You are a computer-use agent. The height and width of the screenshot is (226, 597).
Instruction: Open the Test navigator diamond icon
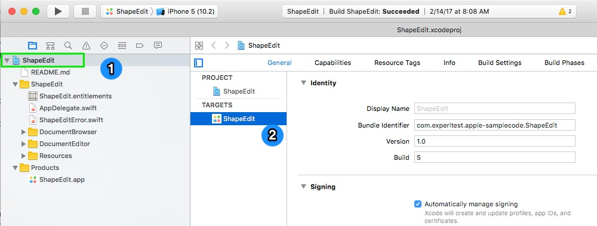tap(104, 46)
